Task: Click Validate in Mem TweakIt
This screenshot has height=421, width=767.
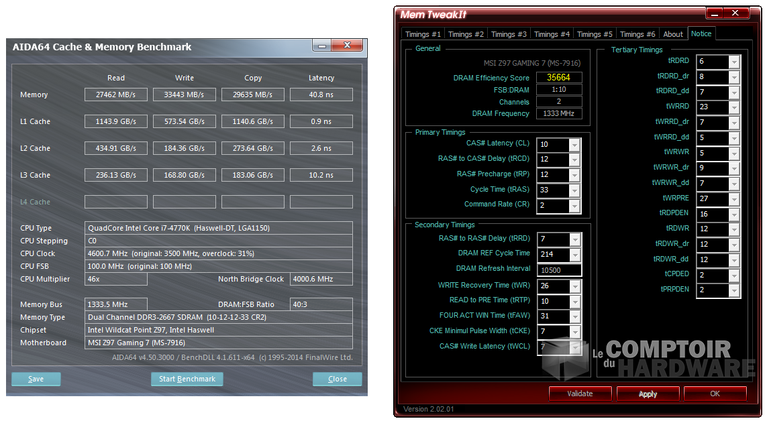Action: 580,394
